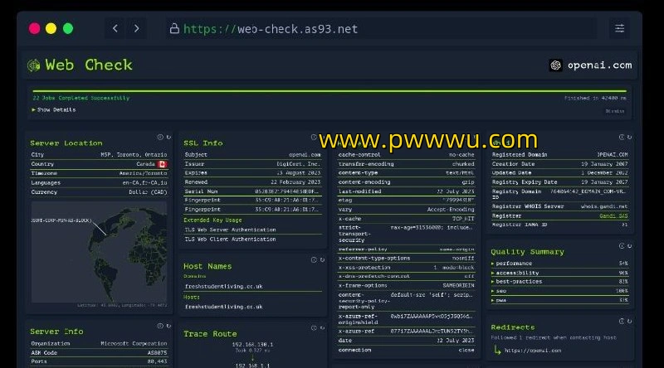The height and width of the screenshot is (368, 664).
Task: Click the cache-control header row
Action: (406, 155)
